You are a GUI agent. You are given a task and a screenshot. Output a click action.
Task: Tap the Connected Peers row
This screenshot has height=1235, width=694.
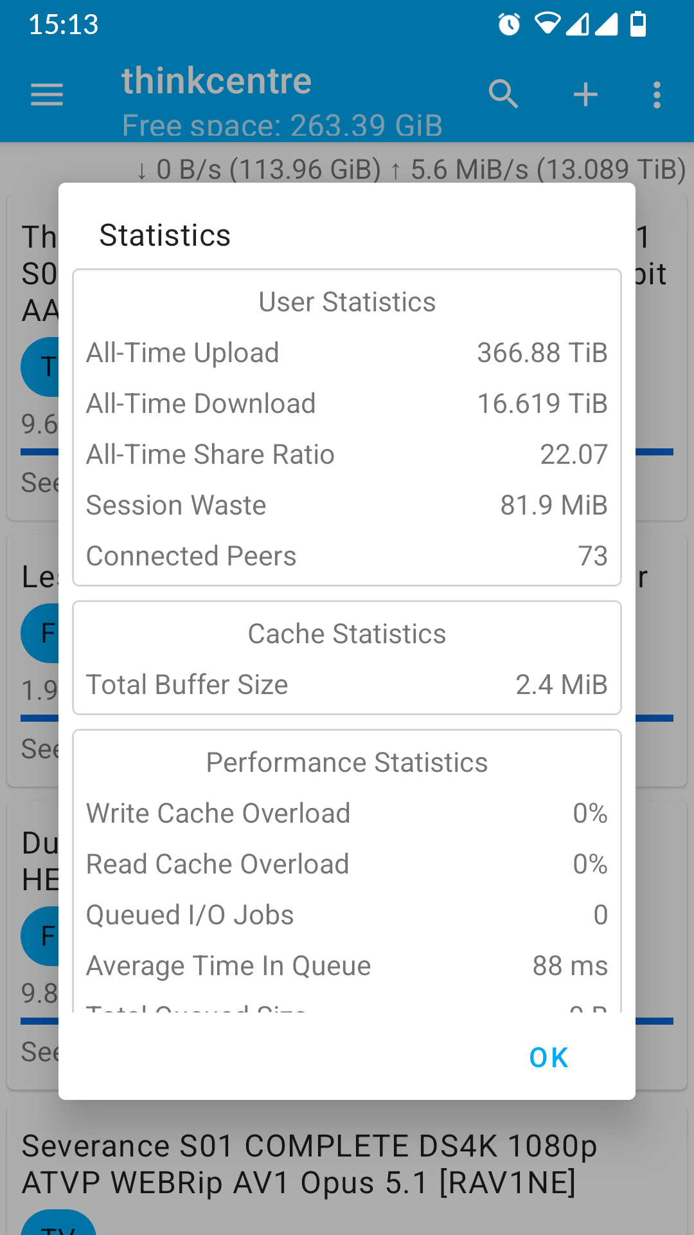[347, 556]
